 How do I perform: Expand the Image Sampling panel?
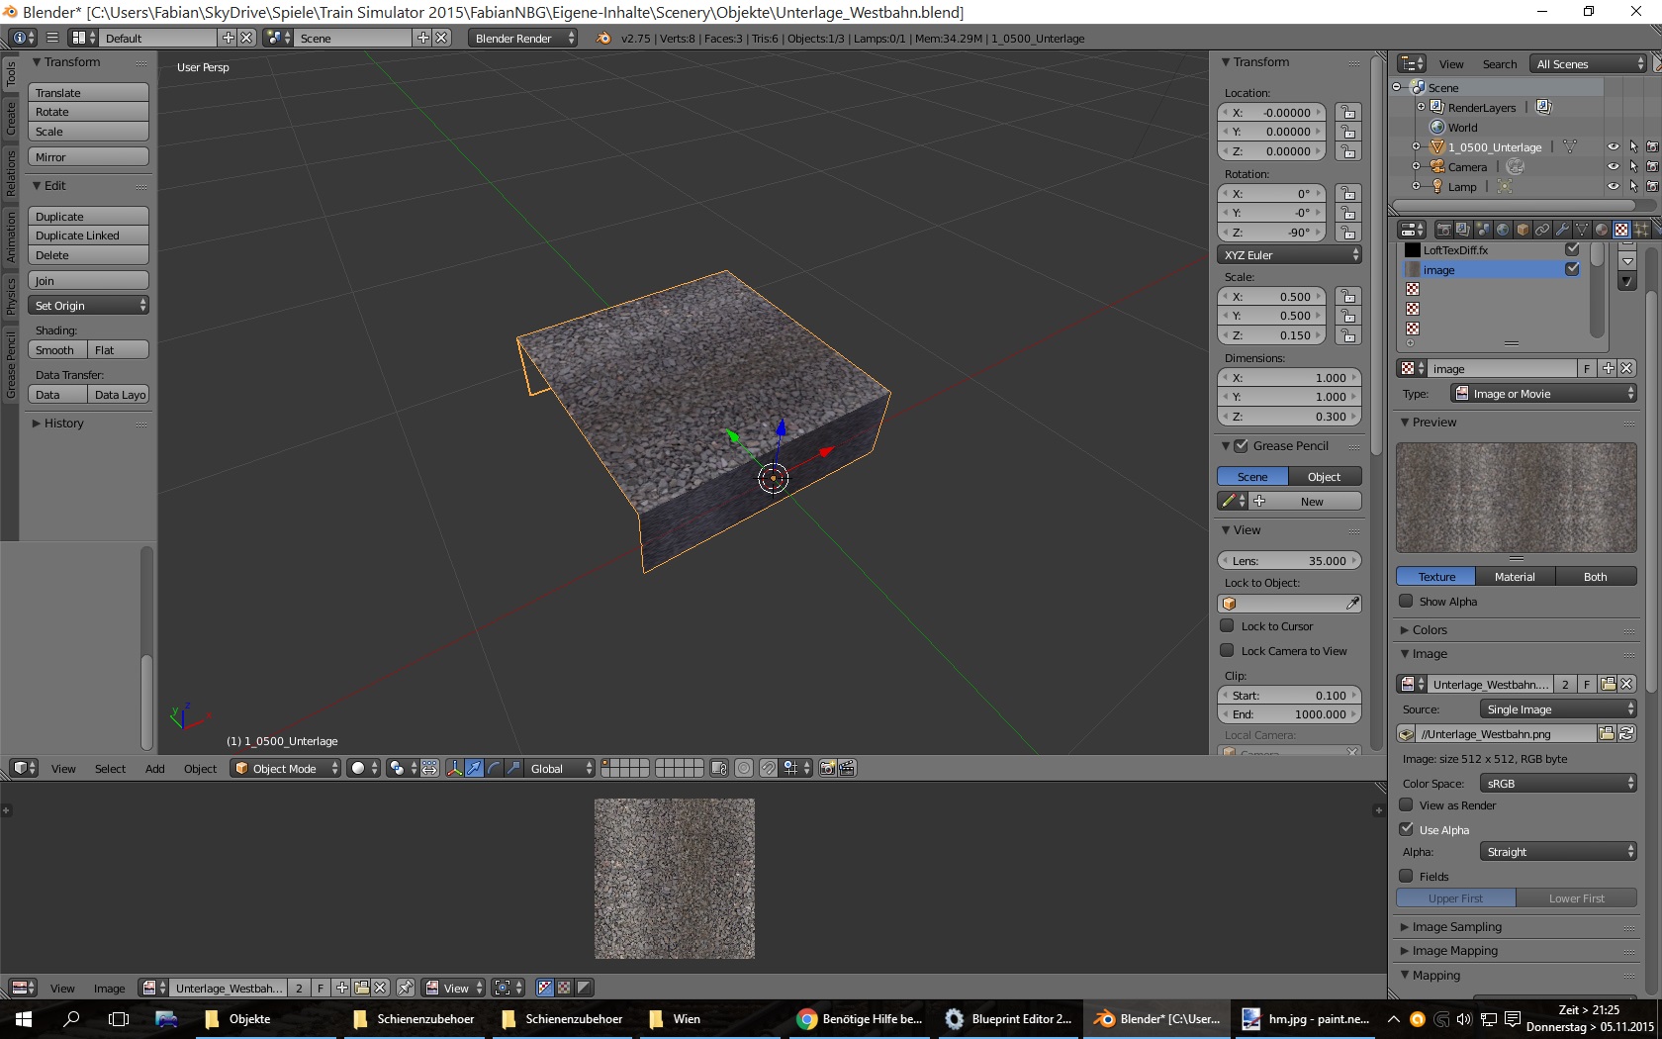[1456, 927]
